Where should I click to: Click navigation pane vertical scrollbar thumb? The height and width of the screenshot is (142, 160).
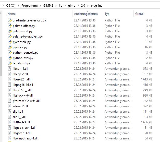(x=1, y=66)
